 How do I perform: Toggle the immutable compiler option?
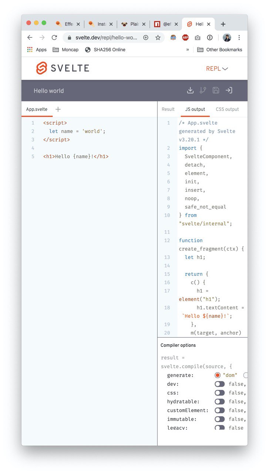(x=220, y=419)
